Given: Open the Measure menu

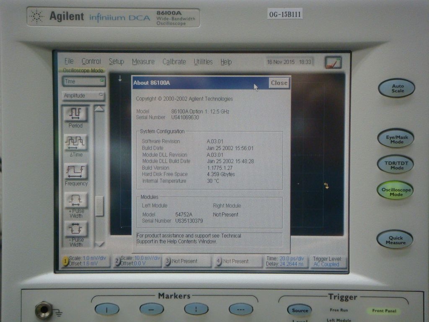Looking at the screenshot, I should point(143,62).
